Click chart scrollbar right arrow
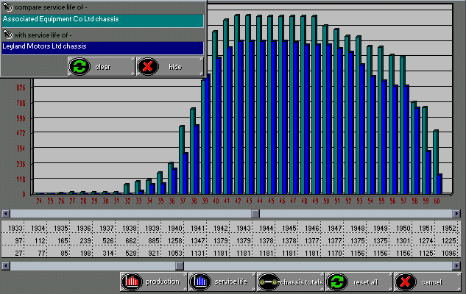 (456, 213)
